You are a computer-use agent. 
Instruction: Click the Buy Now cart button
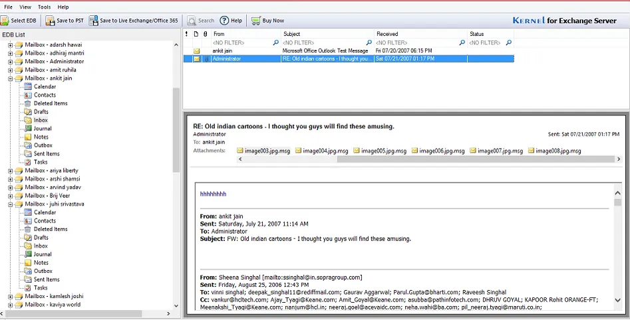tap(267, 21)
